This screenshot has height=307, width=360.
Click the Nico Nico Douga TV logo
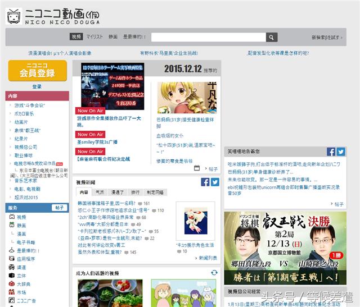pos(13,16)
